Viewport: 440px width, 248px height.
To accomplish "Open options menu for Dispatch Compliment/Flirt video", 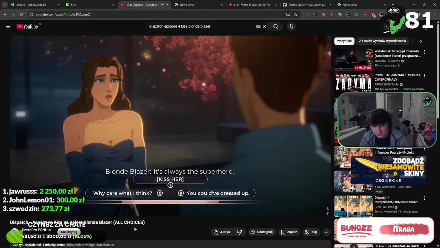I will (x=425, y=198).
